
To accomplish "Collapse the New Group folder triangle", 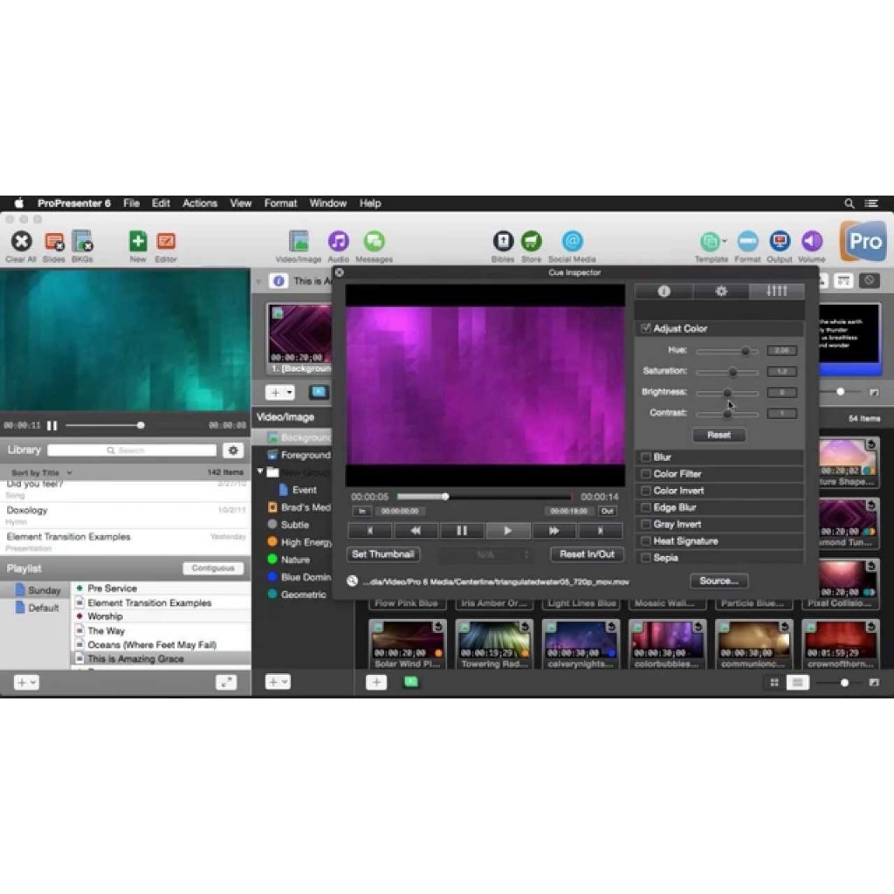I will [260, 472].
